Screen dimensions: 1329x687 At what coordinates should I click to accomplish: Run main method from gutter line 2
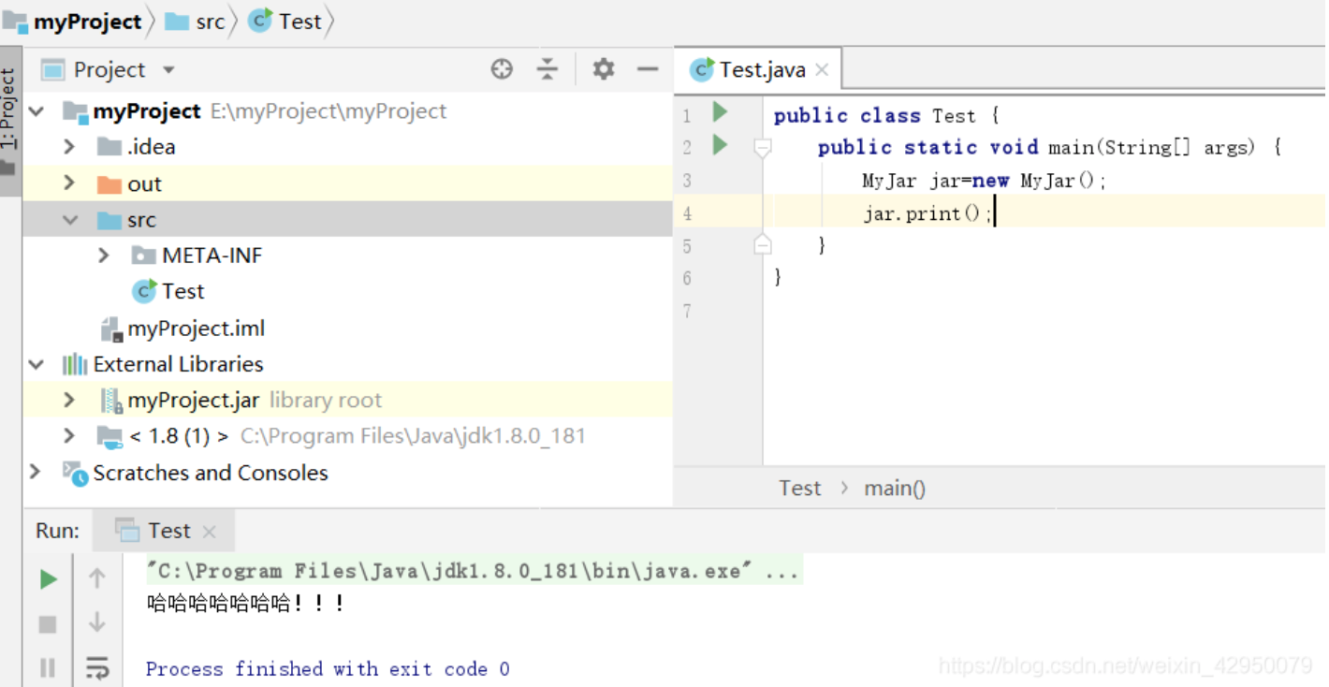pos(720,145)
